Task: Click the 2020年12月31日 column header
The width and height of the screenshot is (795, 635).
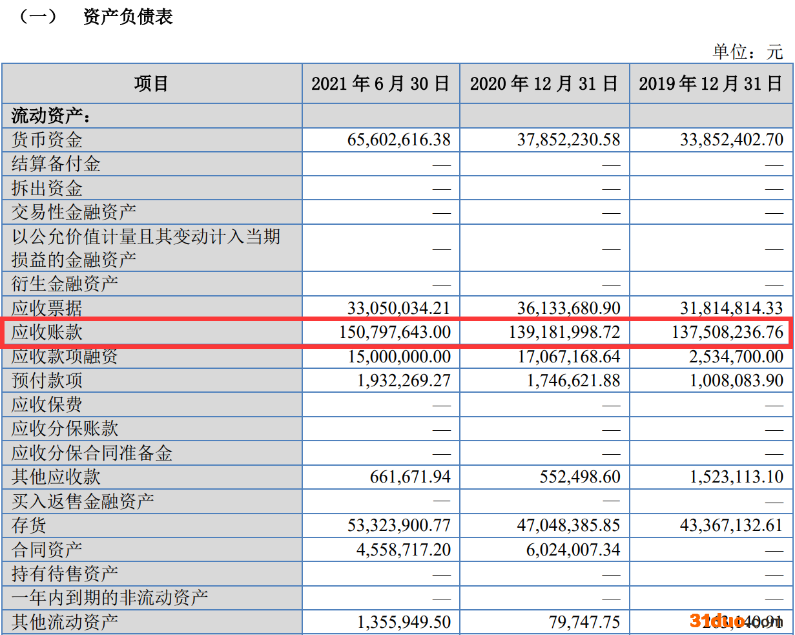Action: coord(544,83)
